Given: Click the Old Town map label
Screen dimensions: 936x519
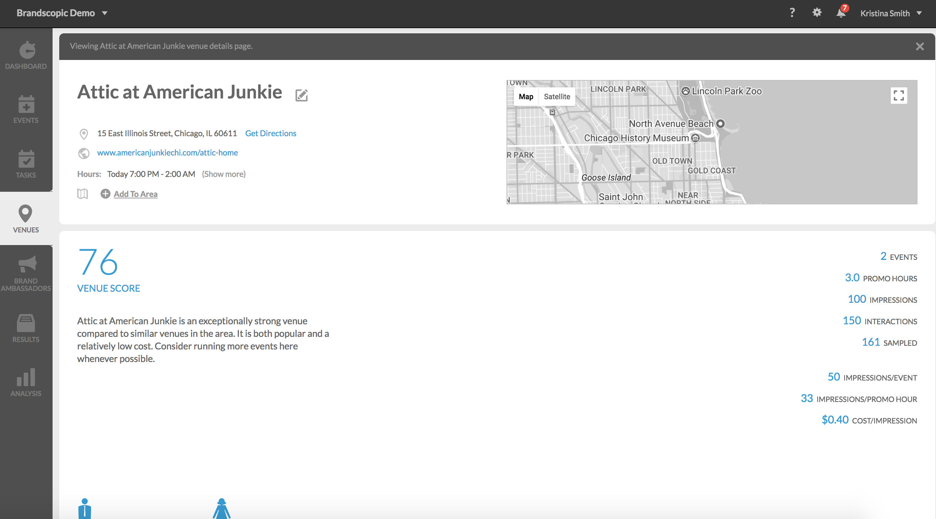Looking at the screenshot, I should (672, 161).
